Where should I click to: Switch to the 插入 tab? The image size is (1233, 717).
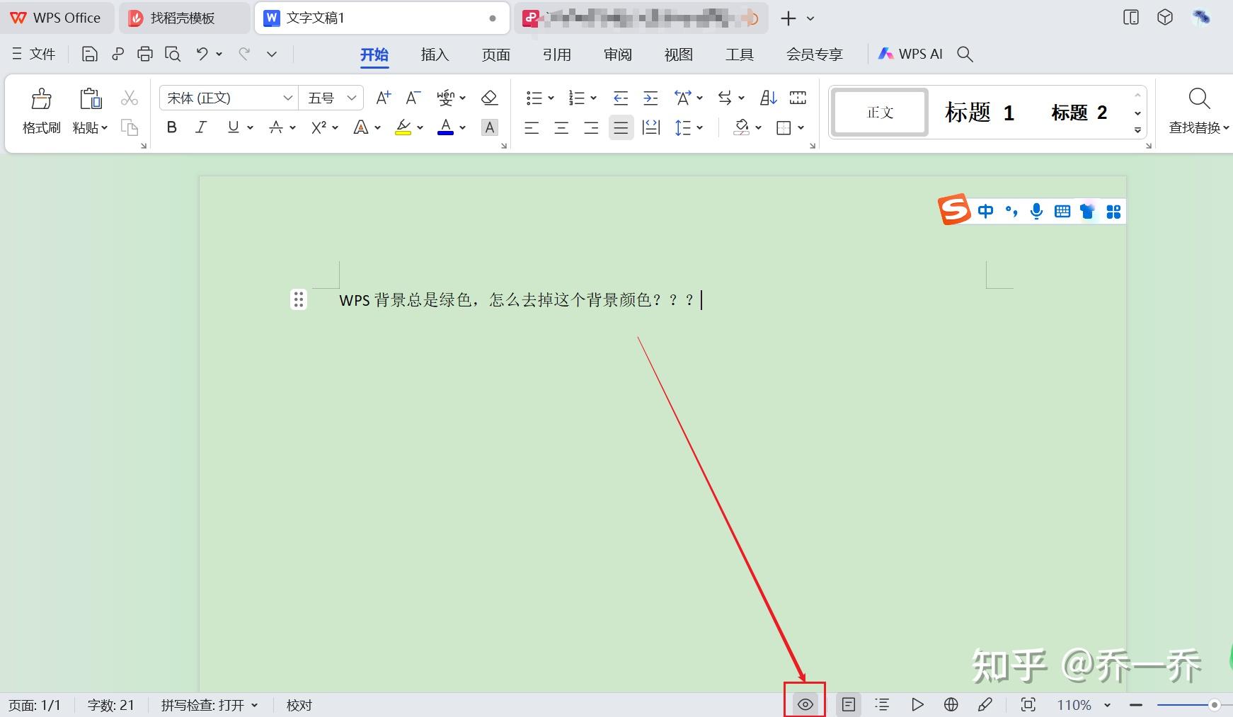(435, 55)
